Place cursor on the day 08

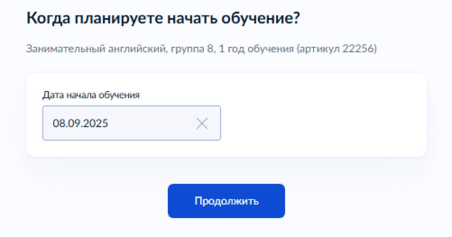click(58, 123)
